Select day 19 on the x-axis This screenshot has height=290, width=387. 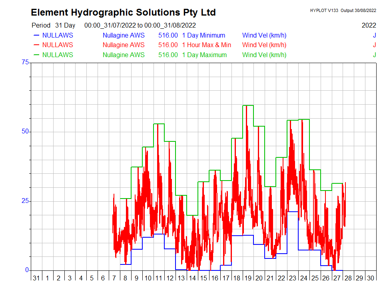[248, 278]
